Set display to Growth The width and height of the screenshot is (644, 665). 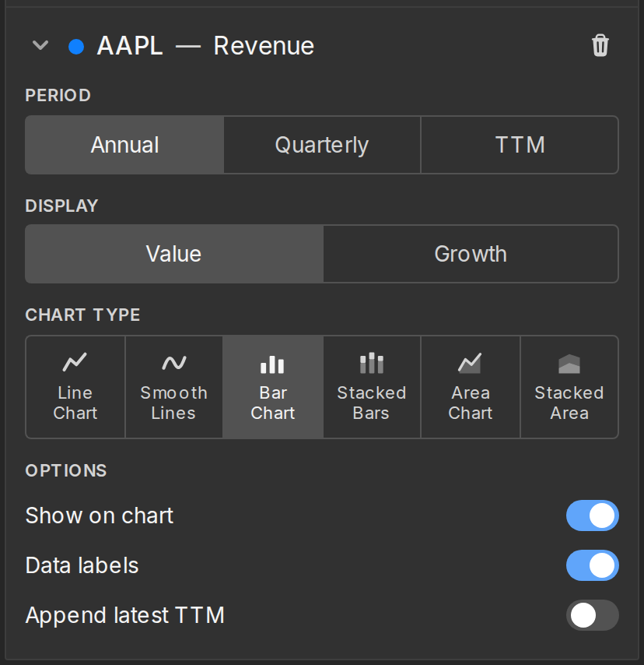click(x=471, y=254)
